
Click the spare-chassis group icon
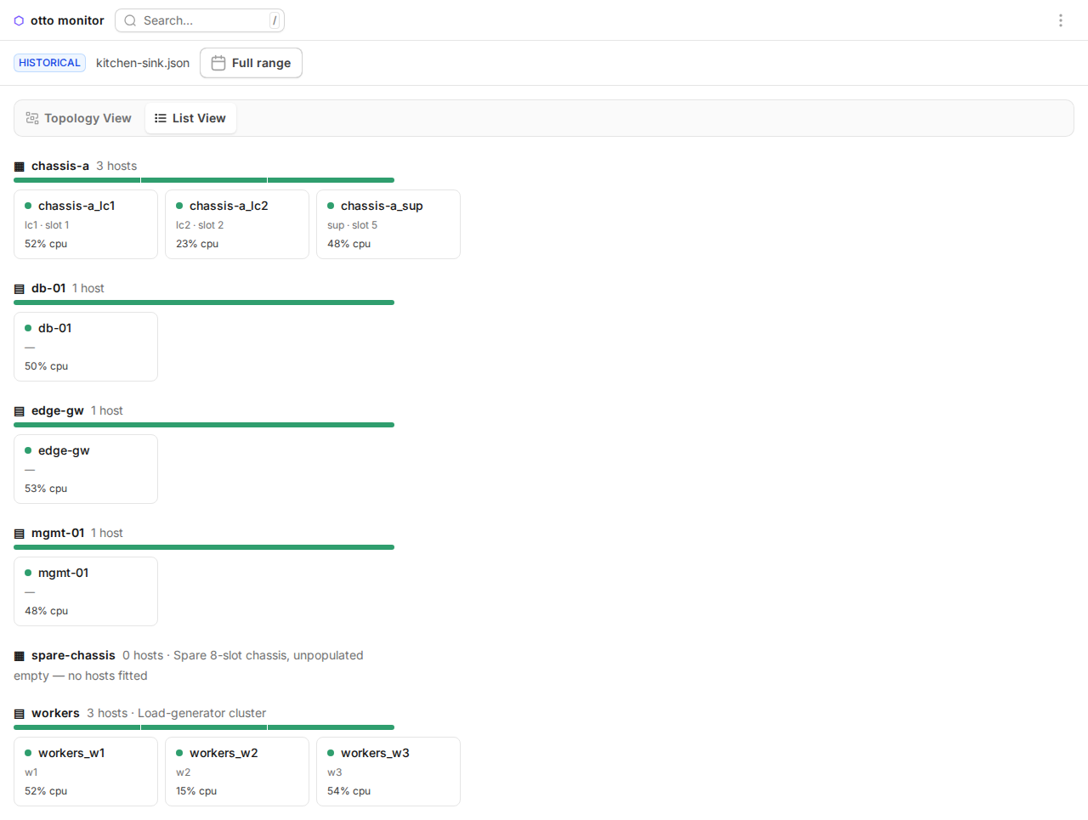[20, 656]
